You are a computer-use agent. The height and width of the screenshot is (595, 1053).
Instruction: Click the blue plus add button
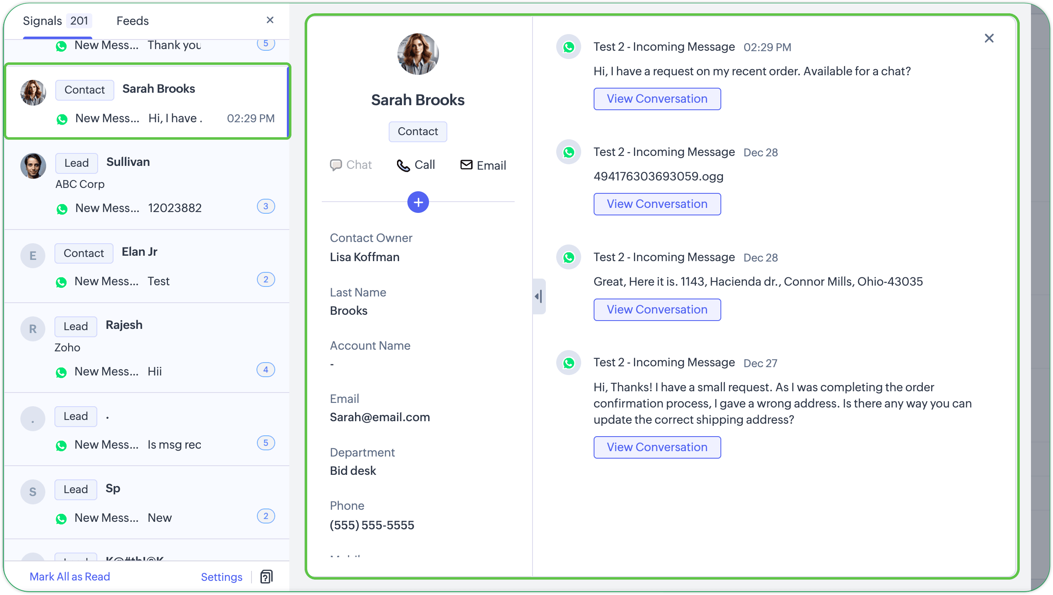click(x=418, y=202)
